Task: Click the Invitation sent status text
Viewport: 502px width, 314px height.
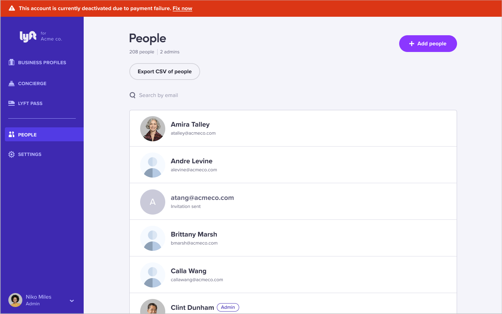Action: click(x=186, y=207)
